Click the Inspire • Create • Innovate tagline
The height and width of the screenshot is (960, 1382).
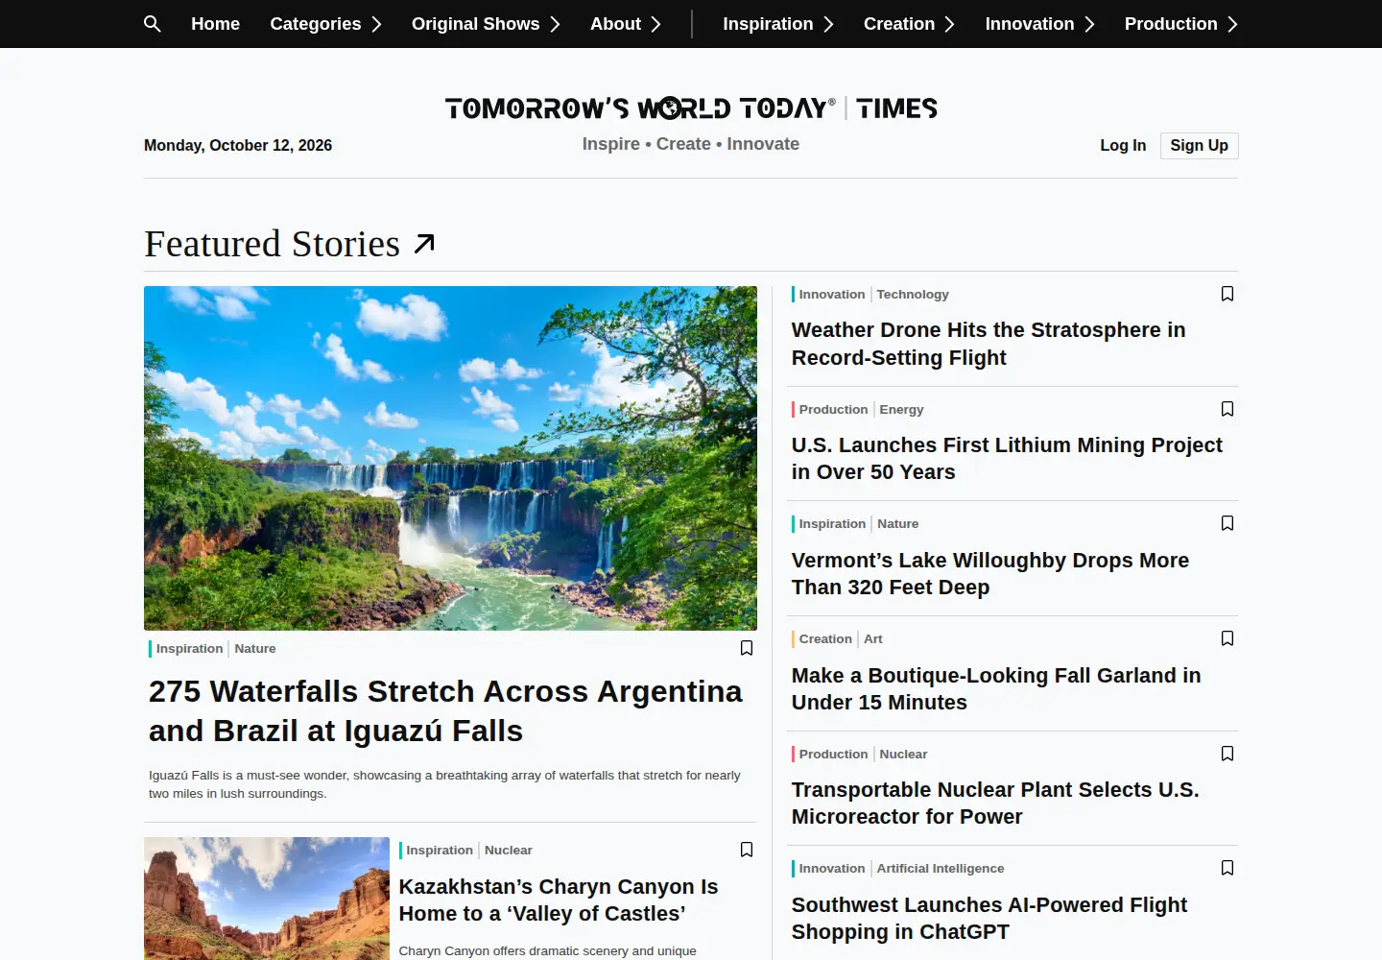click(691, 144)
